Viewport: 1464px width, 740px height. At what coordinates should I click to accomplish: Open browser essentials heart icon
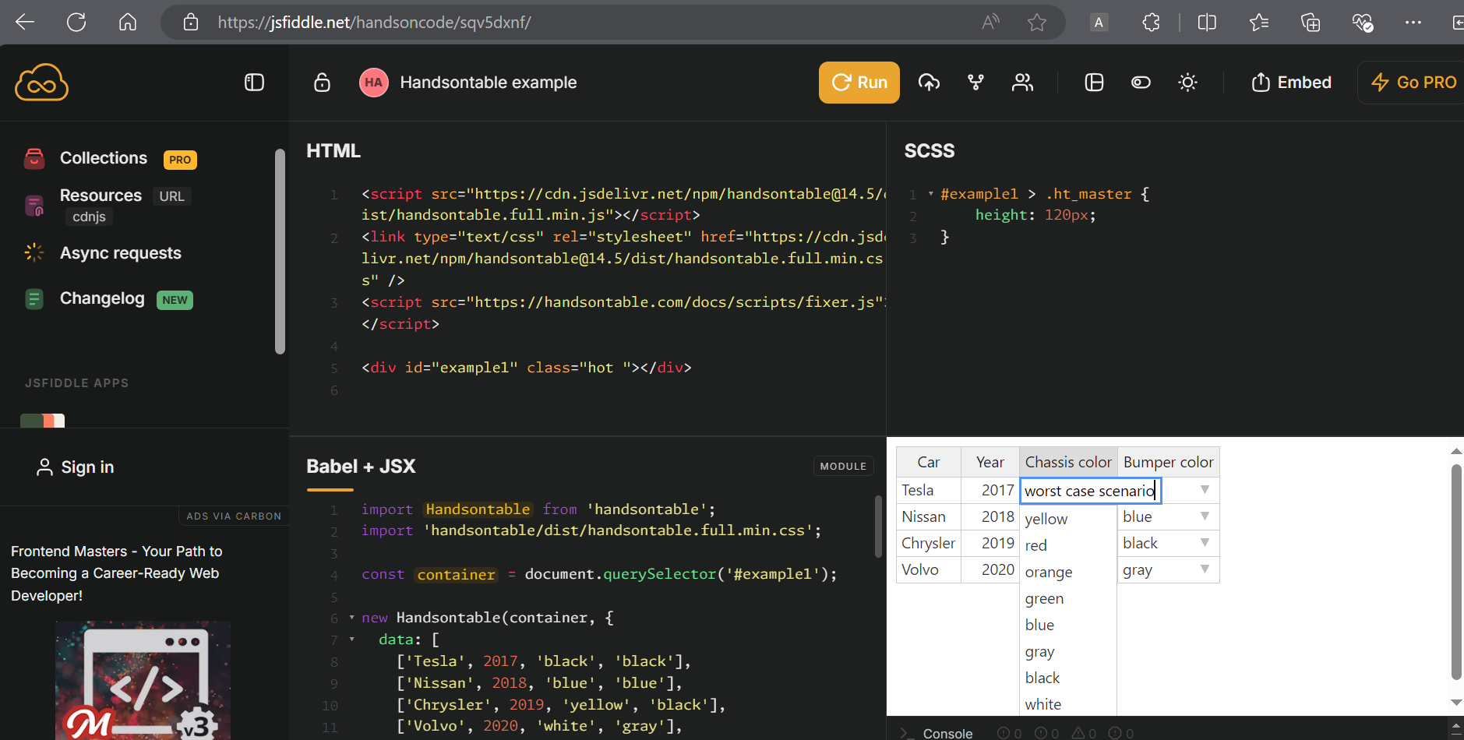[x=1363, y=22]
